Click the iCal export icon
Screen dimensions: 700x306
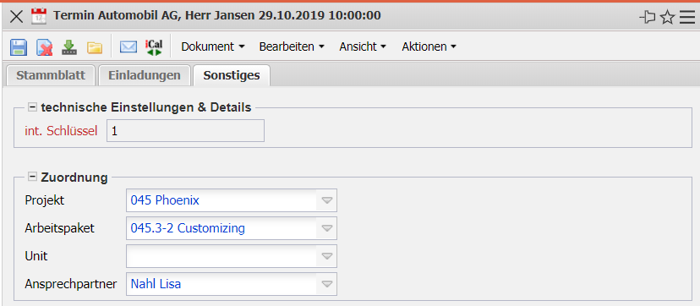154,46
